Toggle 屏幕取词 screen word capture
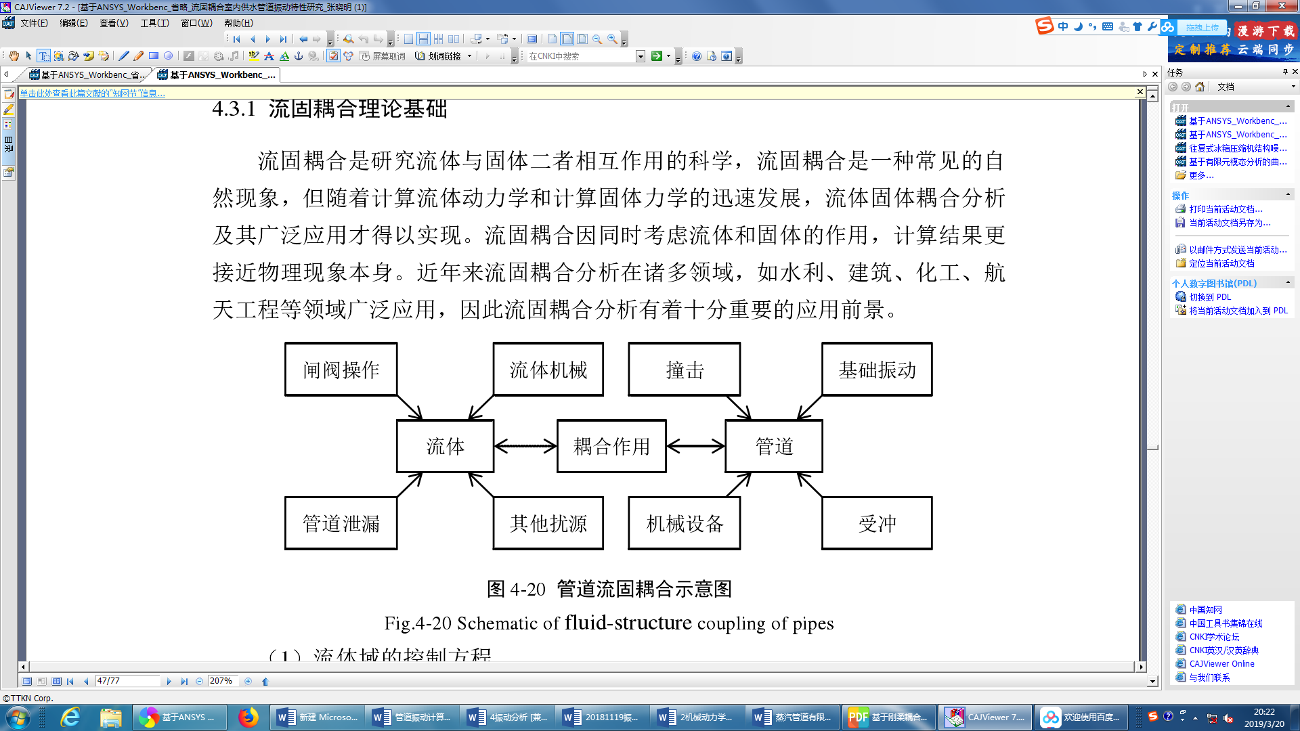Viewport: 1300px width, 731px height. [x=383, y=56]
